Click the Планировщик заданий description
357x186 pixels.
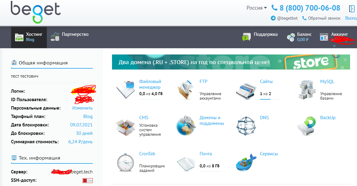tap(152, 168)
